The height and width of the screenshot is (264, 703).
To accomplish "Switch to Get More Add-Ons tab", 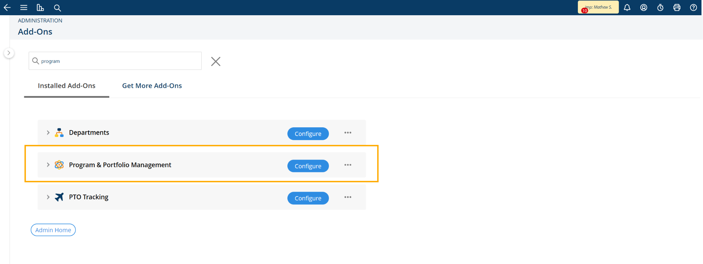I will pos(152,86).
